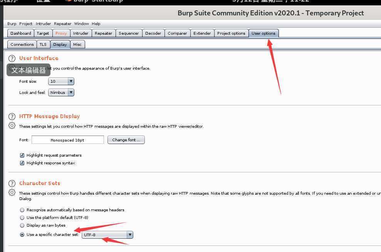Open the Help menu
This screenshot has width=381, height=252.
96,23
